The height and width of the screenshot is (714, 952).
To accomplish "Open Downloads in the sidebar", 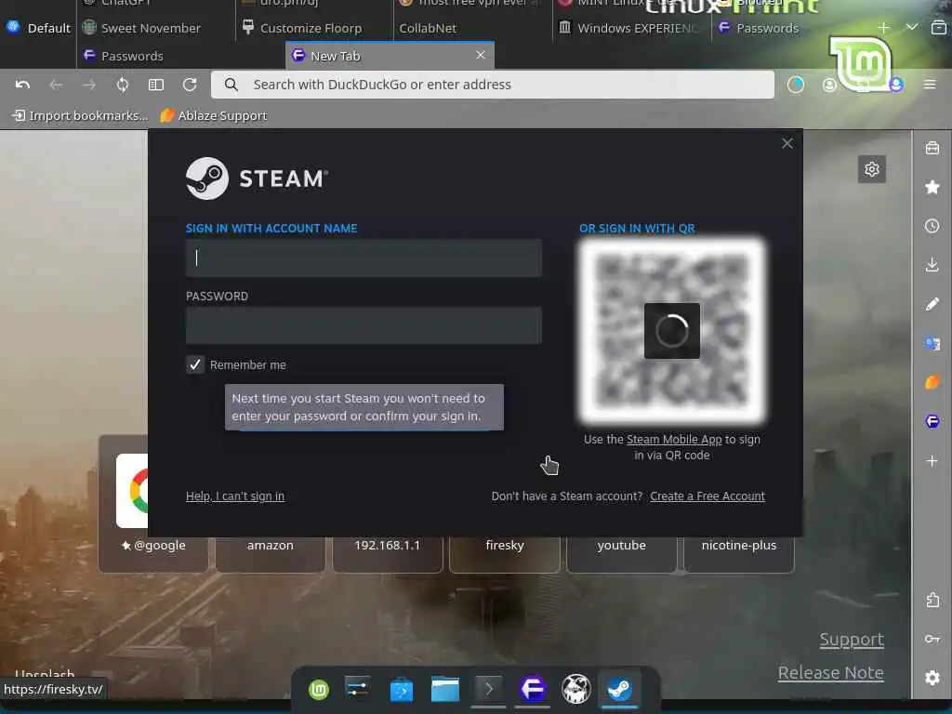I will coord(932,265).
